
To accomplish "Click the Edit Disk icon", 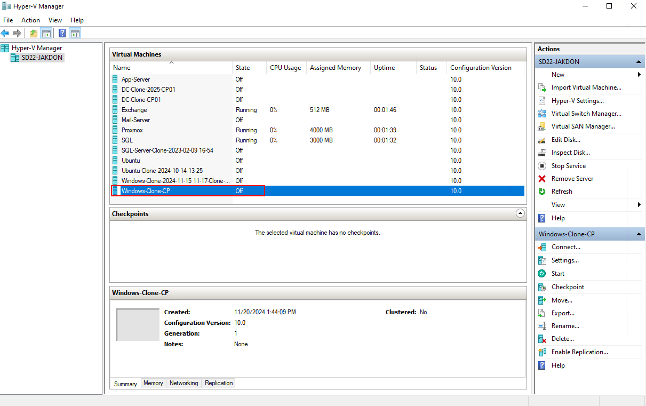I will (x=542, y=140).
